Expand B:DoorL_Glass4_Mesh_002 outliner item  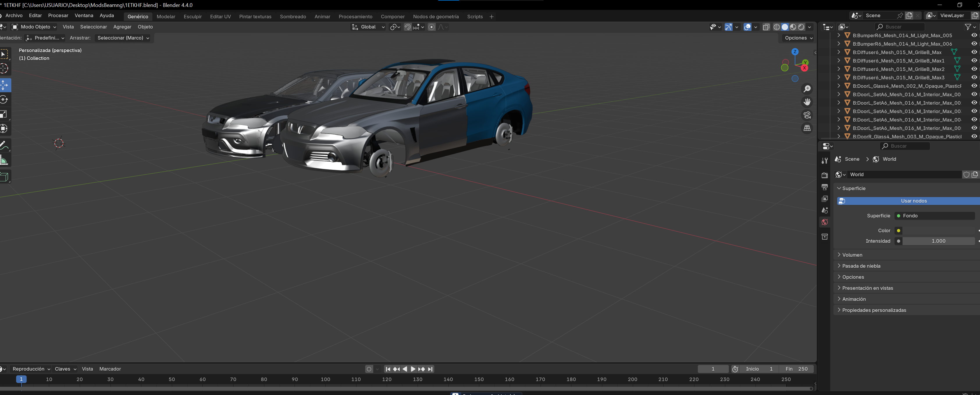point(838,86)
